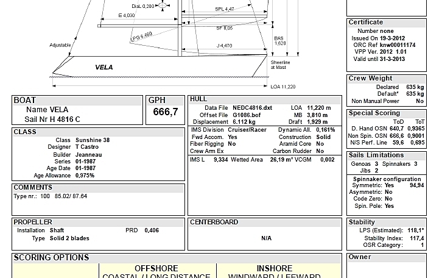
Task: Select the Sheerline at Mast label
Action: click(x=280, y=65)
